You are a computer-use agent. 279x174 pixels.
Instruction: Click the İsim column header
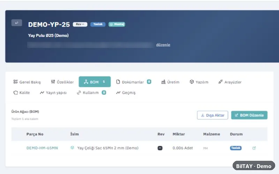[x=74, y=134]
